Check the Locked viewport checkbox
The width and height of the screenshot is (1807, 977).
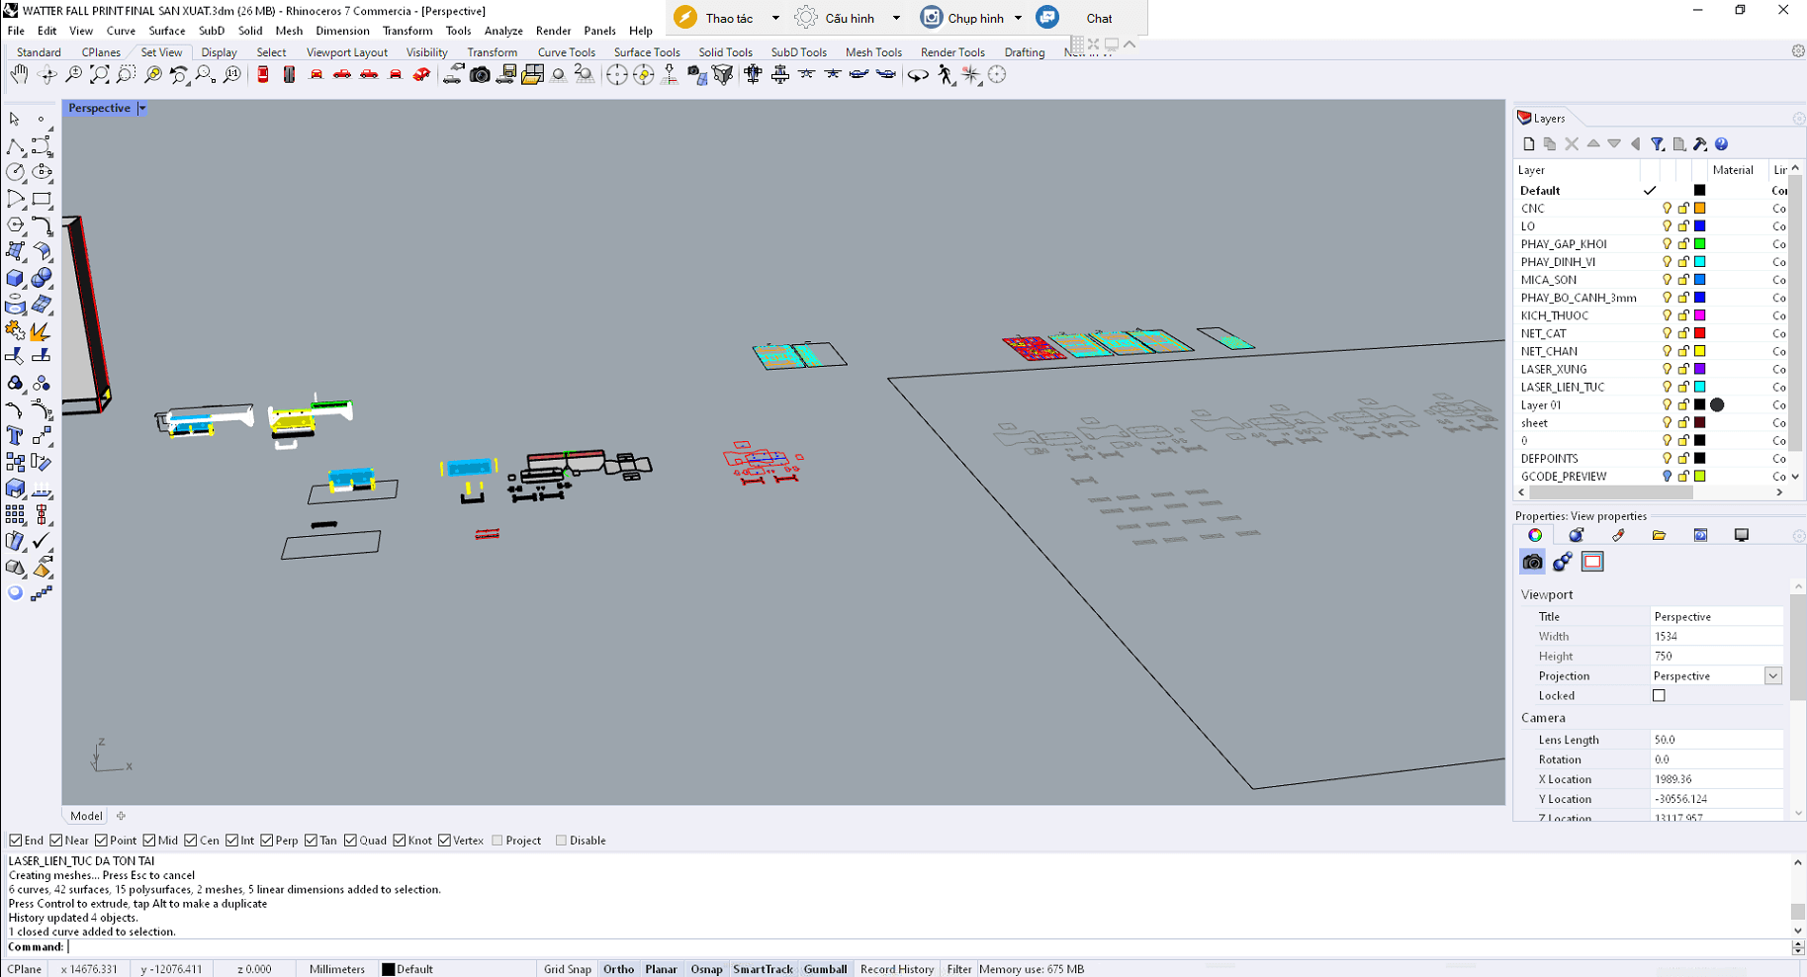(1659, 696)
